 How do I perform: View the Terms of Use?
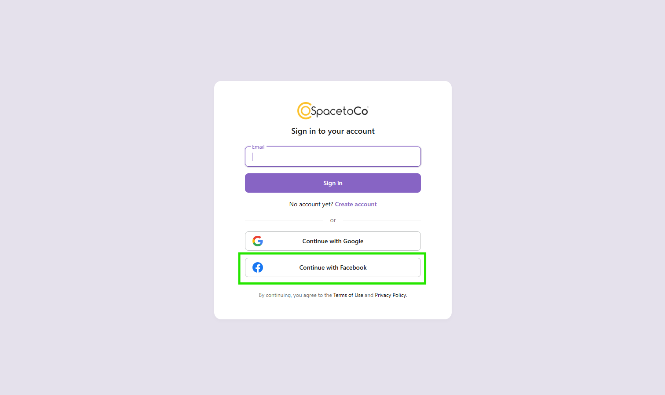coord(348,295)
